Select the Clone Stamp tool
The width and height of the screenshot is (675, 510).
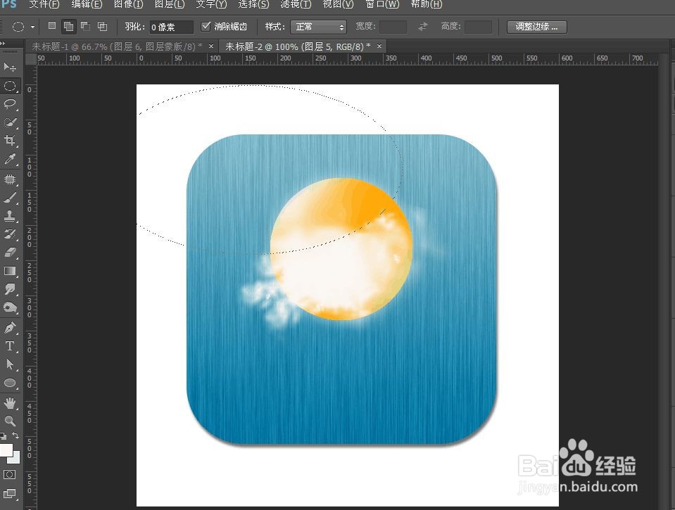pos(9,216)
